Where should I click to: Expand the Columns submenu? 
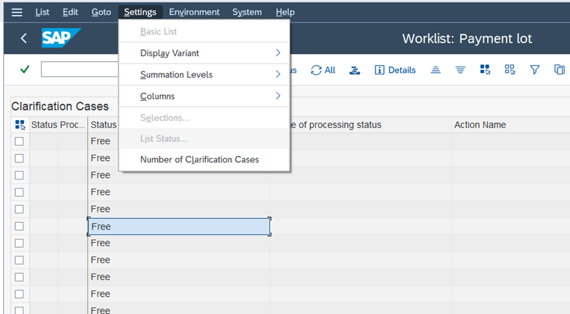(204, 96)
